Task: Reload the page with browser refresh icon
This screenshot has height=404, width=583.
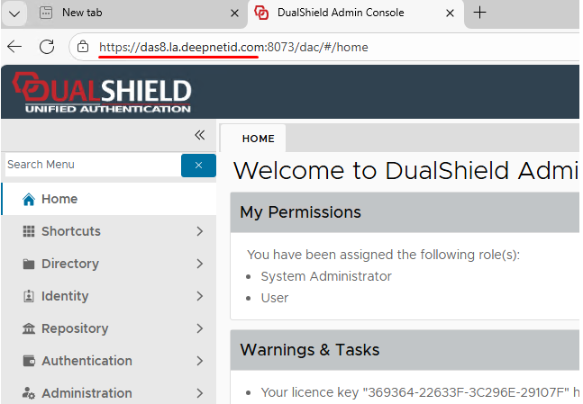Action: point(47,47)
